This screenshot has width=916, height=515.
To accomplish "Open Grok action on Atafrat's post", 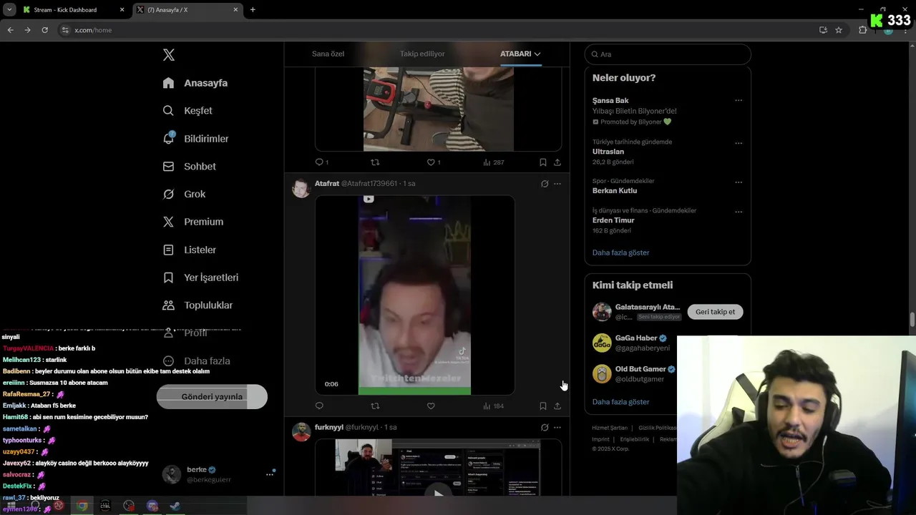I will [x=545, y=184].
